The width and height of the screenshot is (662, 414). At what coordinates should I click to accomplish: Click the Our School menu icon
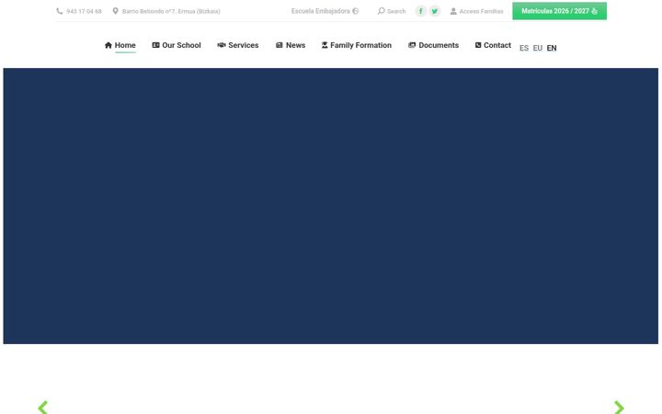click(x=155, y=45)
